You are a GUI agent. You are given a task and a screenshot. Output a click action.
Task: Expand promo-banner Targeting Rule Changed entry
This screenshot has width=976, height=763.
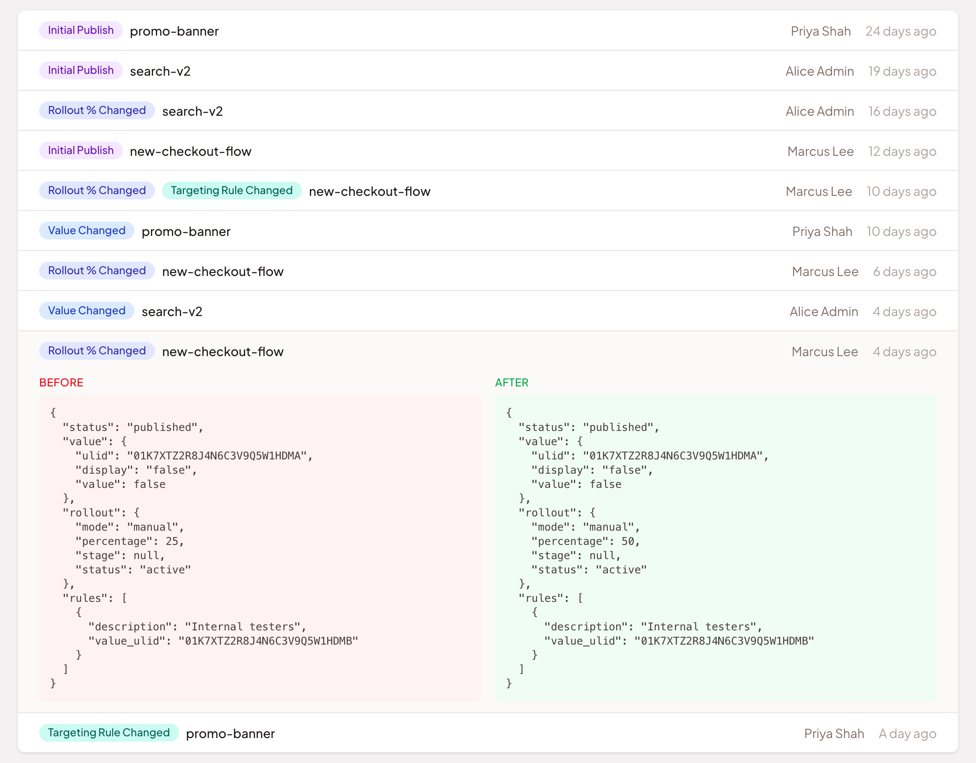pyautogui.click(x=488, y=733)
